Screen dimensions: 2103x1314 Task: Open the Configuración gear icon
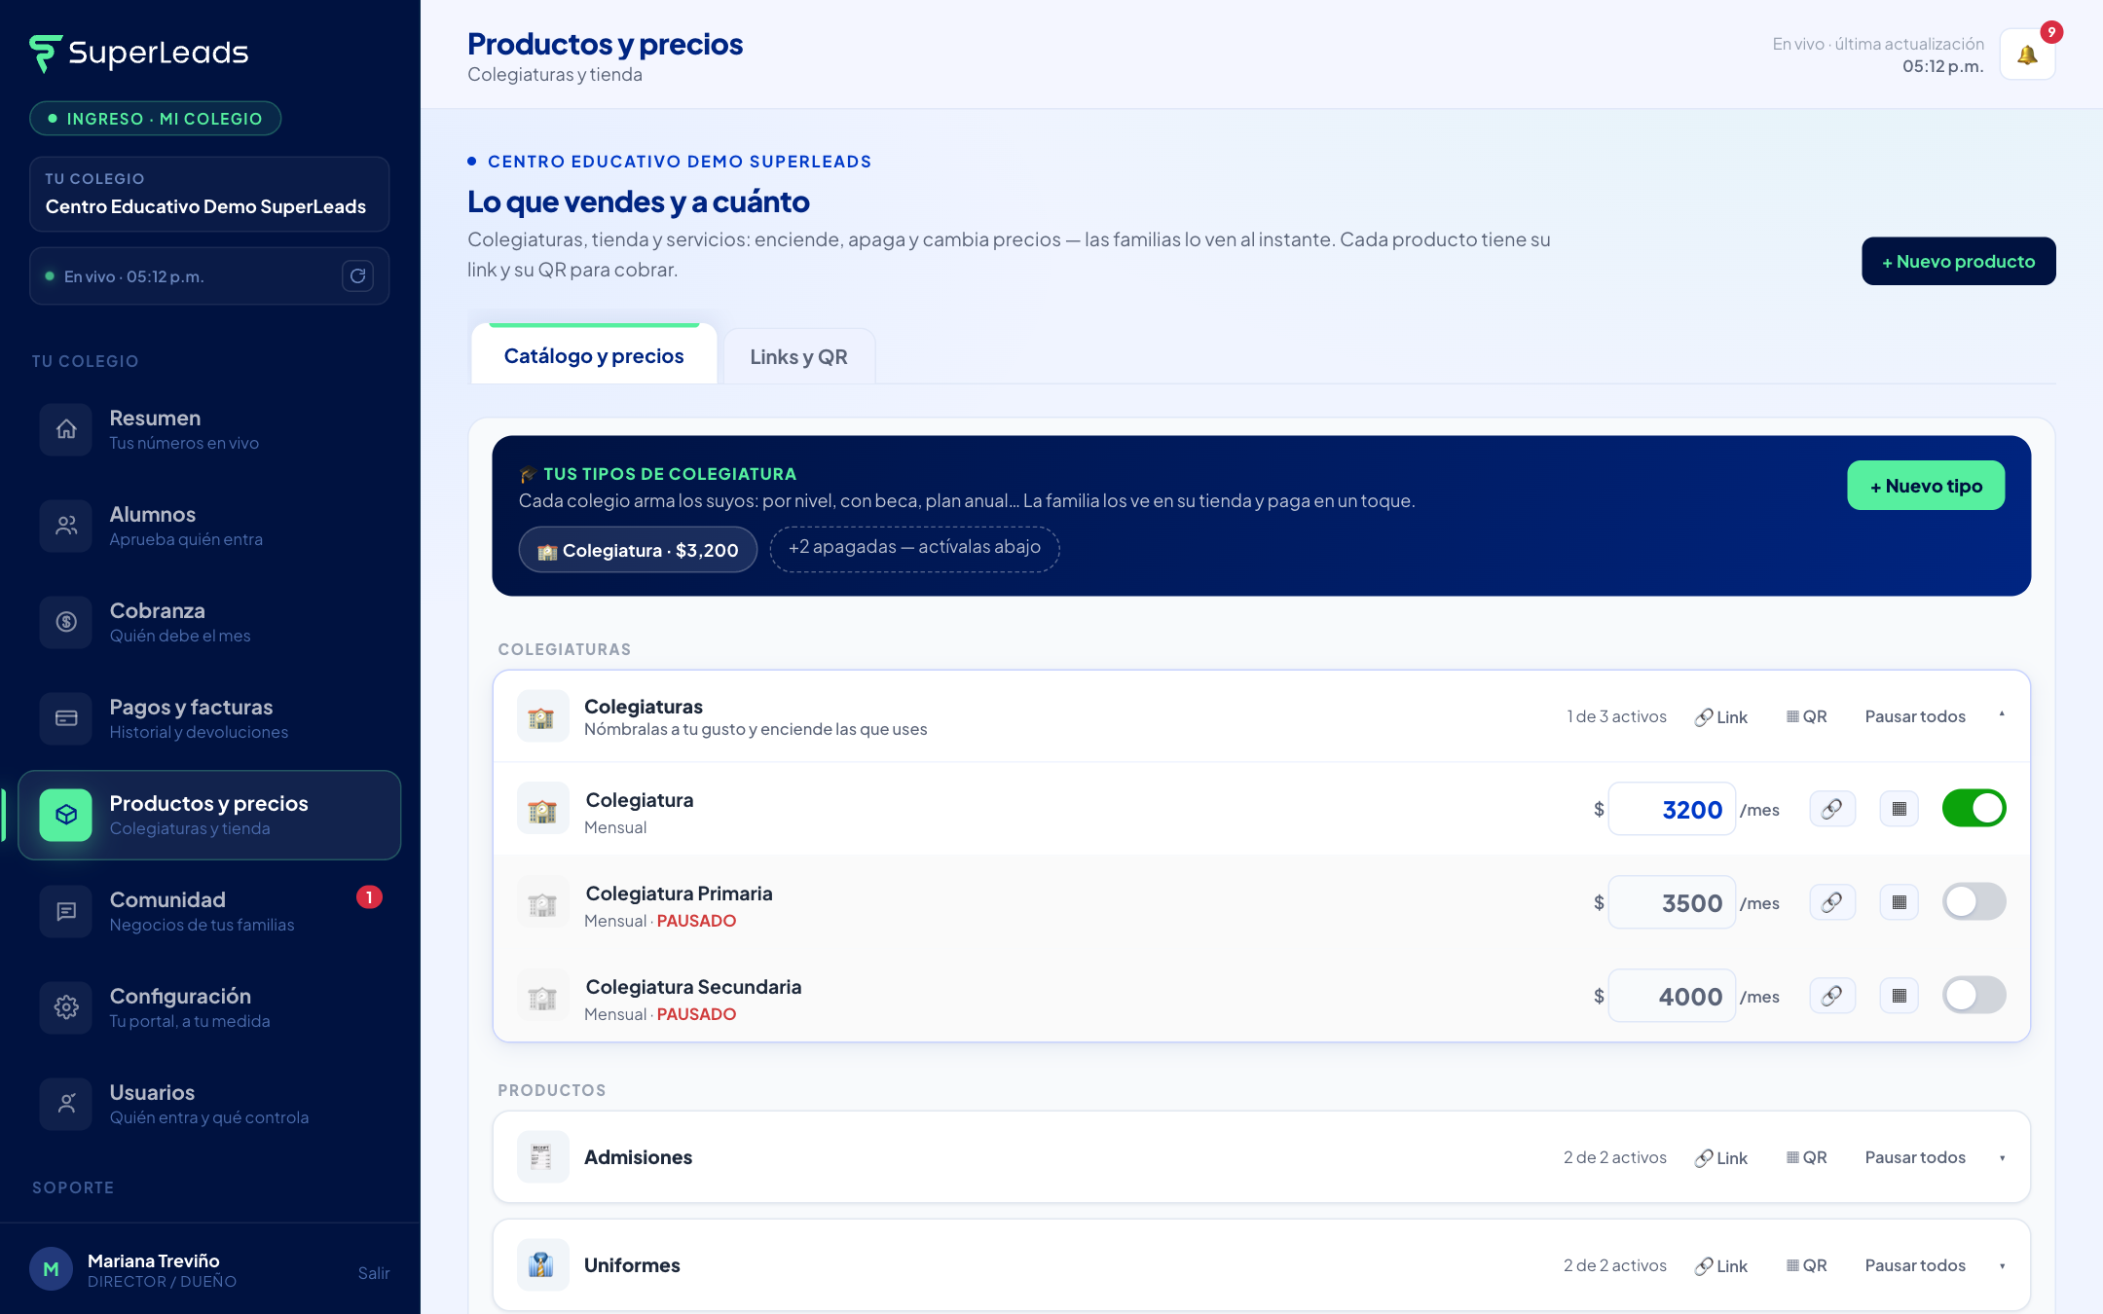[66, 1007]
